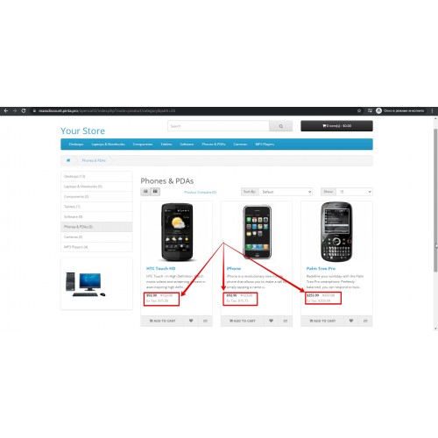
Task: Open the Sort By dropdown
Action: 286,192
